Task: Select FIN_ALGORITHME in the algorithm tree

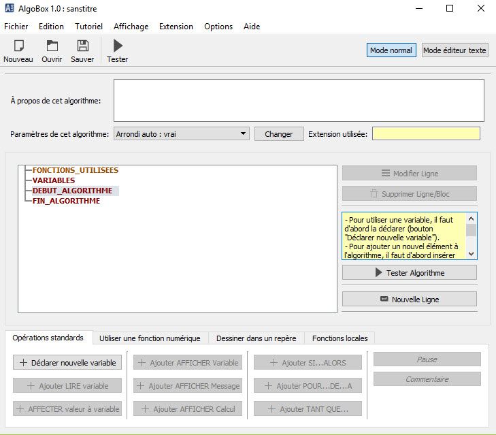Action: 66,201
